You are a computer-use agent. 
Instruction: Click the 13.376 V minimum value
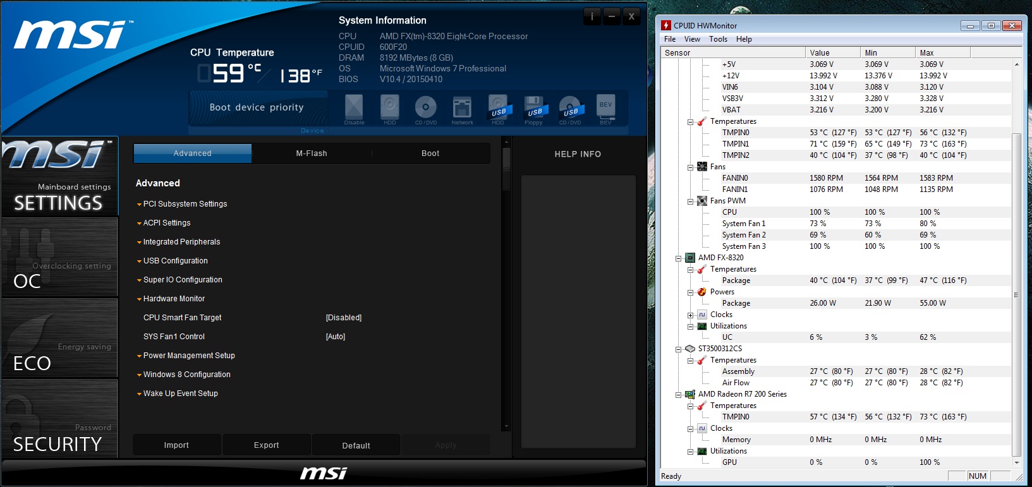pyautogui.click(x=878, y=76)
